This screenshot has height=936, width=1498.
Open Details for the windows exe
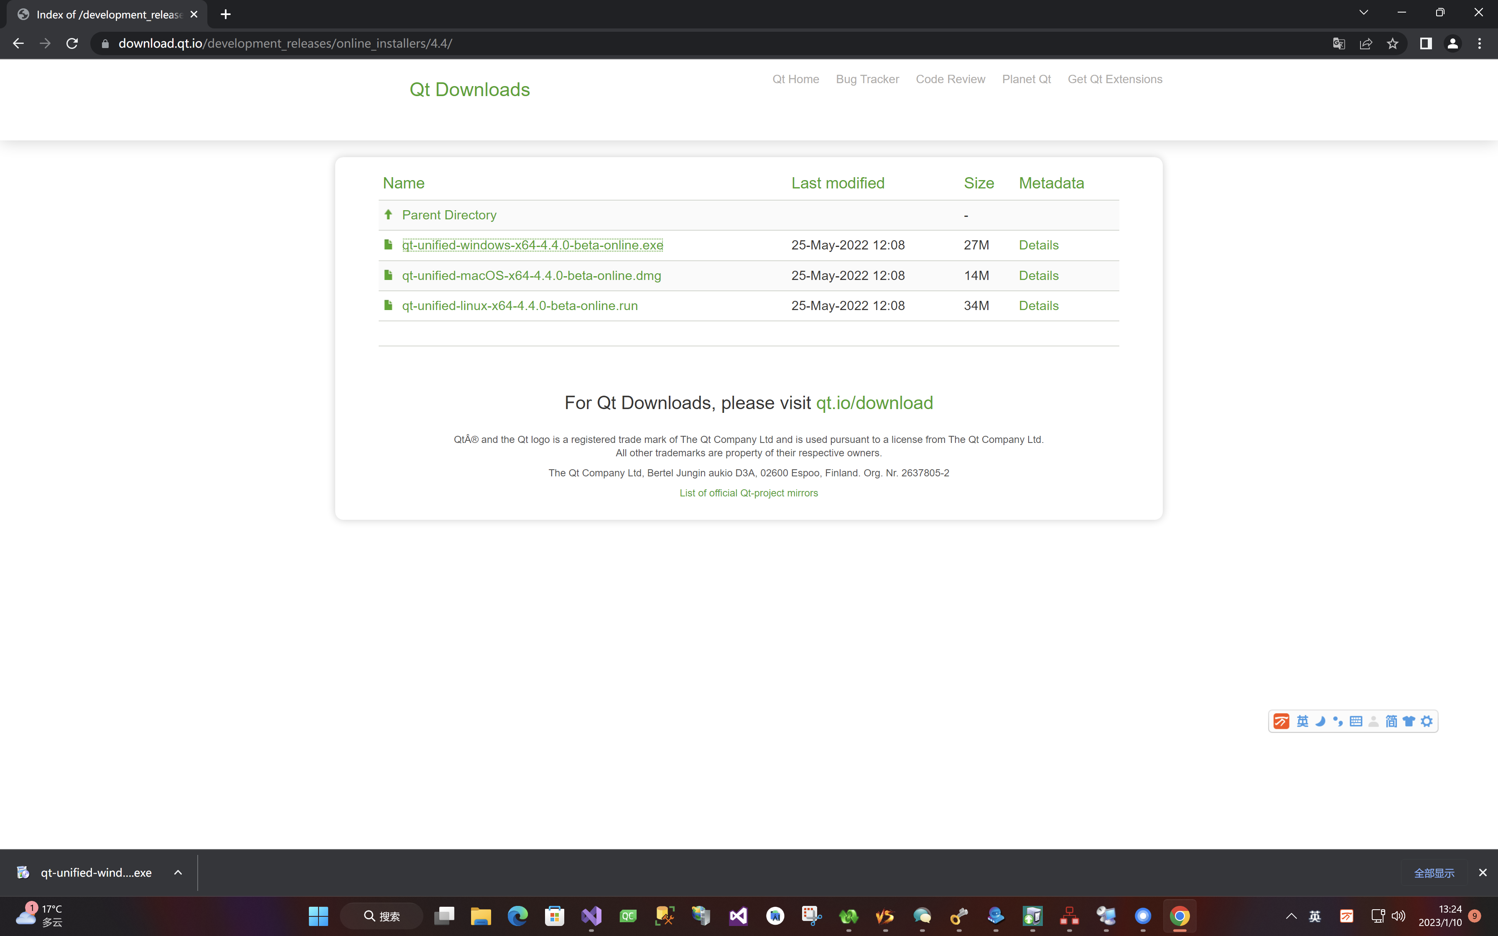1038,245
